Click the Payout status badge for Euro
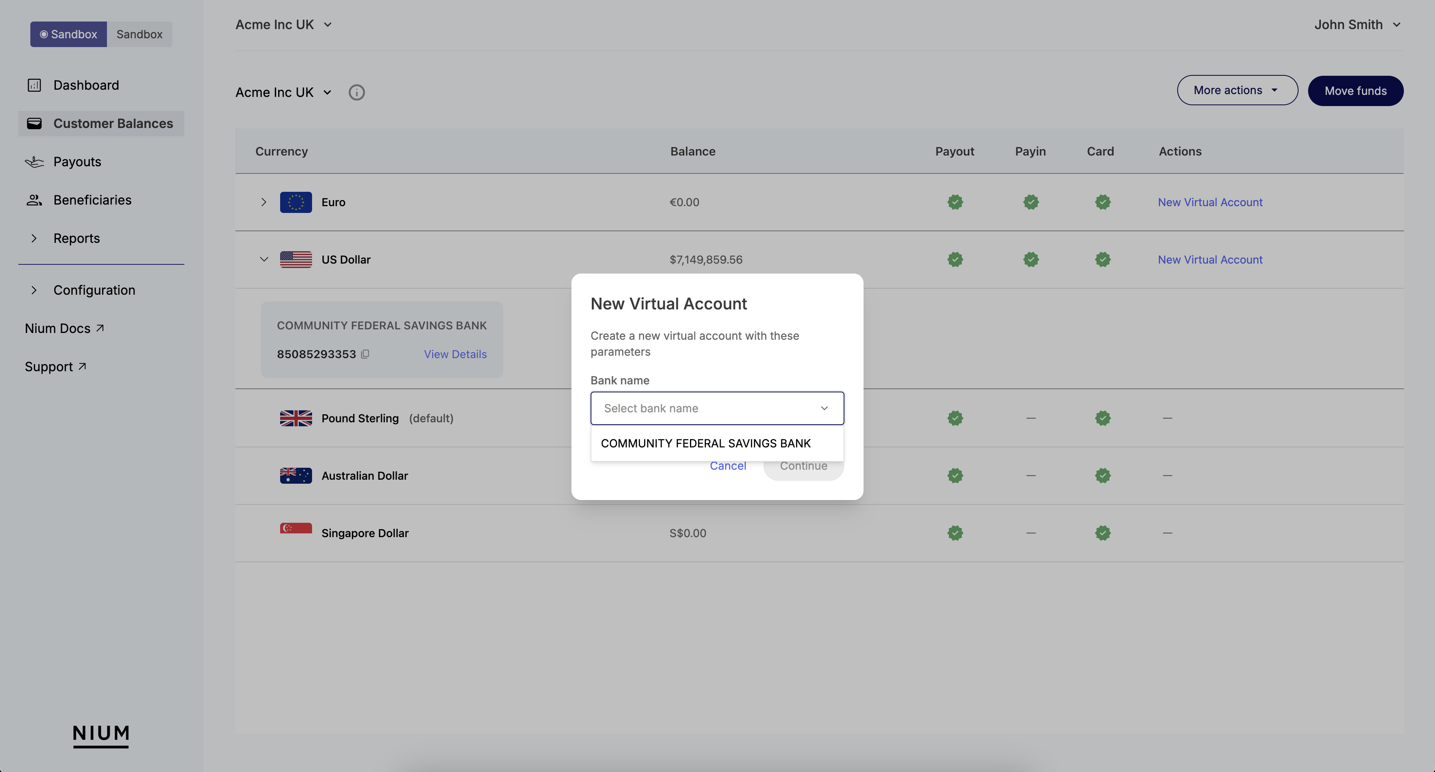The width and height of the screenshot is (1435, 772). click(955, 202)
